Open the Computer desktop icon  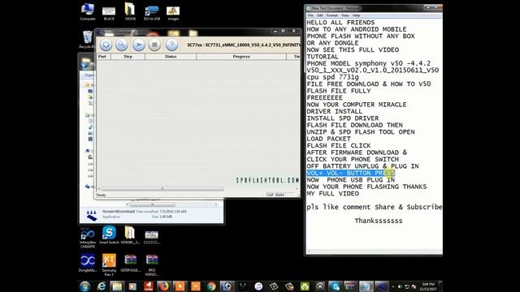(x=88, y=12)
